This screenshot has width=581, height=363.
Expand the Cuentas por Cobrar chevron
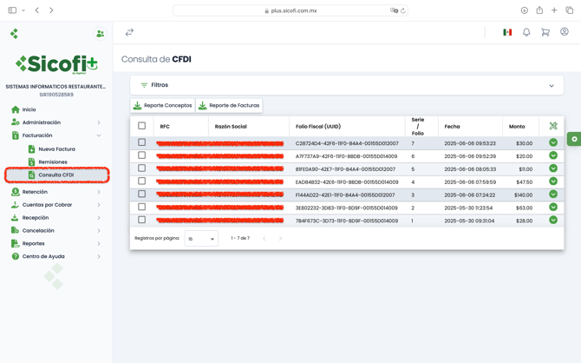[99, 205]
